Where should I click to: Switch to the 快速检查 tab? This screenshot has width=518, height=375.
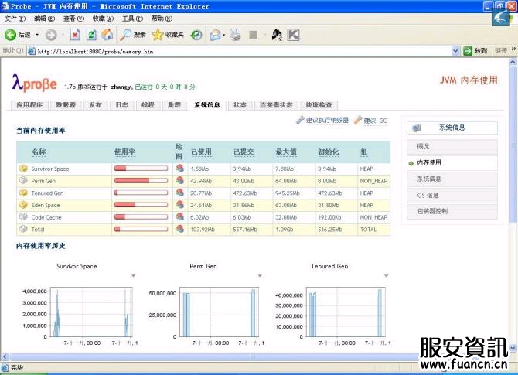coord(319,105)
